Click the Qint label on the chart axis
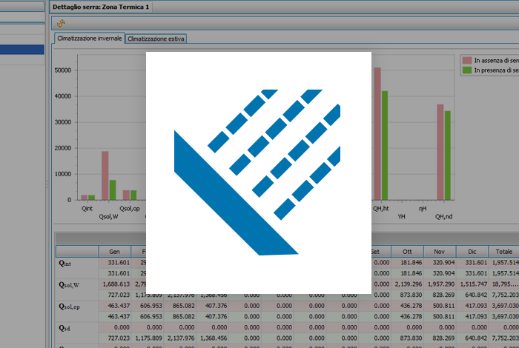519x348 pixels. coord(87,209)
